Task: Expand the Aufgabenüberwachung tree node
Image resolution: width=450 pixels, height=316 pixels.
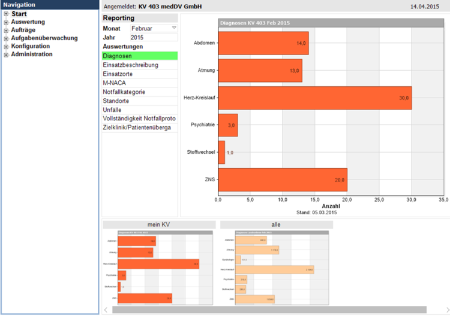Action: [x=6, y=38]
